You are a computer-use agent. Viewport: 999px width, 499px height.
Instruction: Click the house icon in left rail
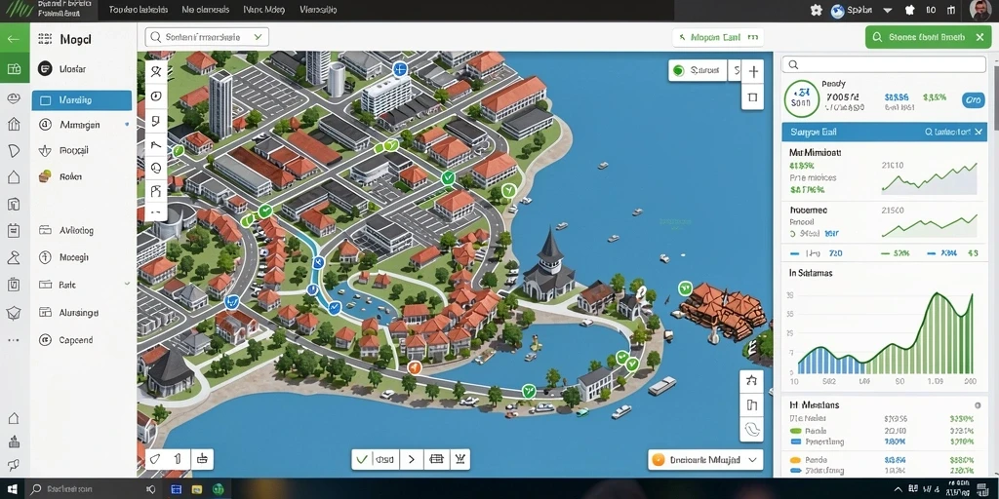(x=14, y=177)
